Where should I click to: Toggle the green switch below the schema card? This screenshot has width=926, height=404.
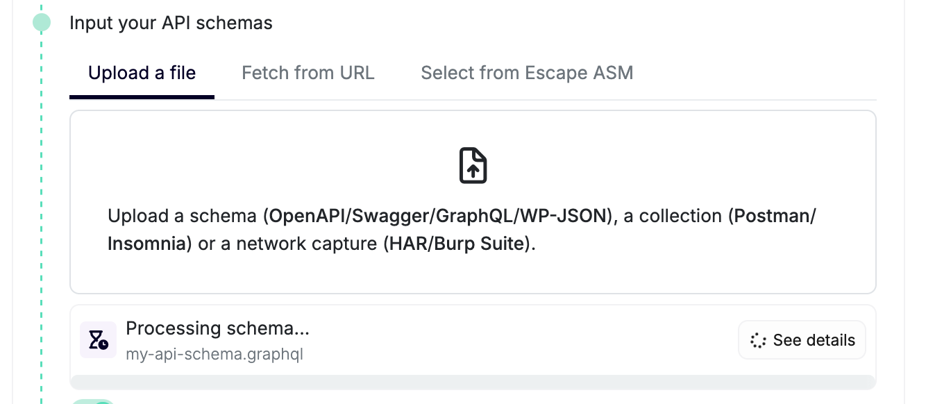point(94,401)
